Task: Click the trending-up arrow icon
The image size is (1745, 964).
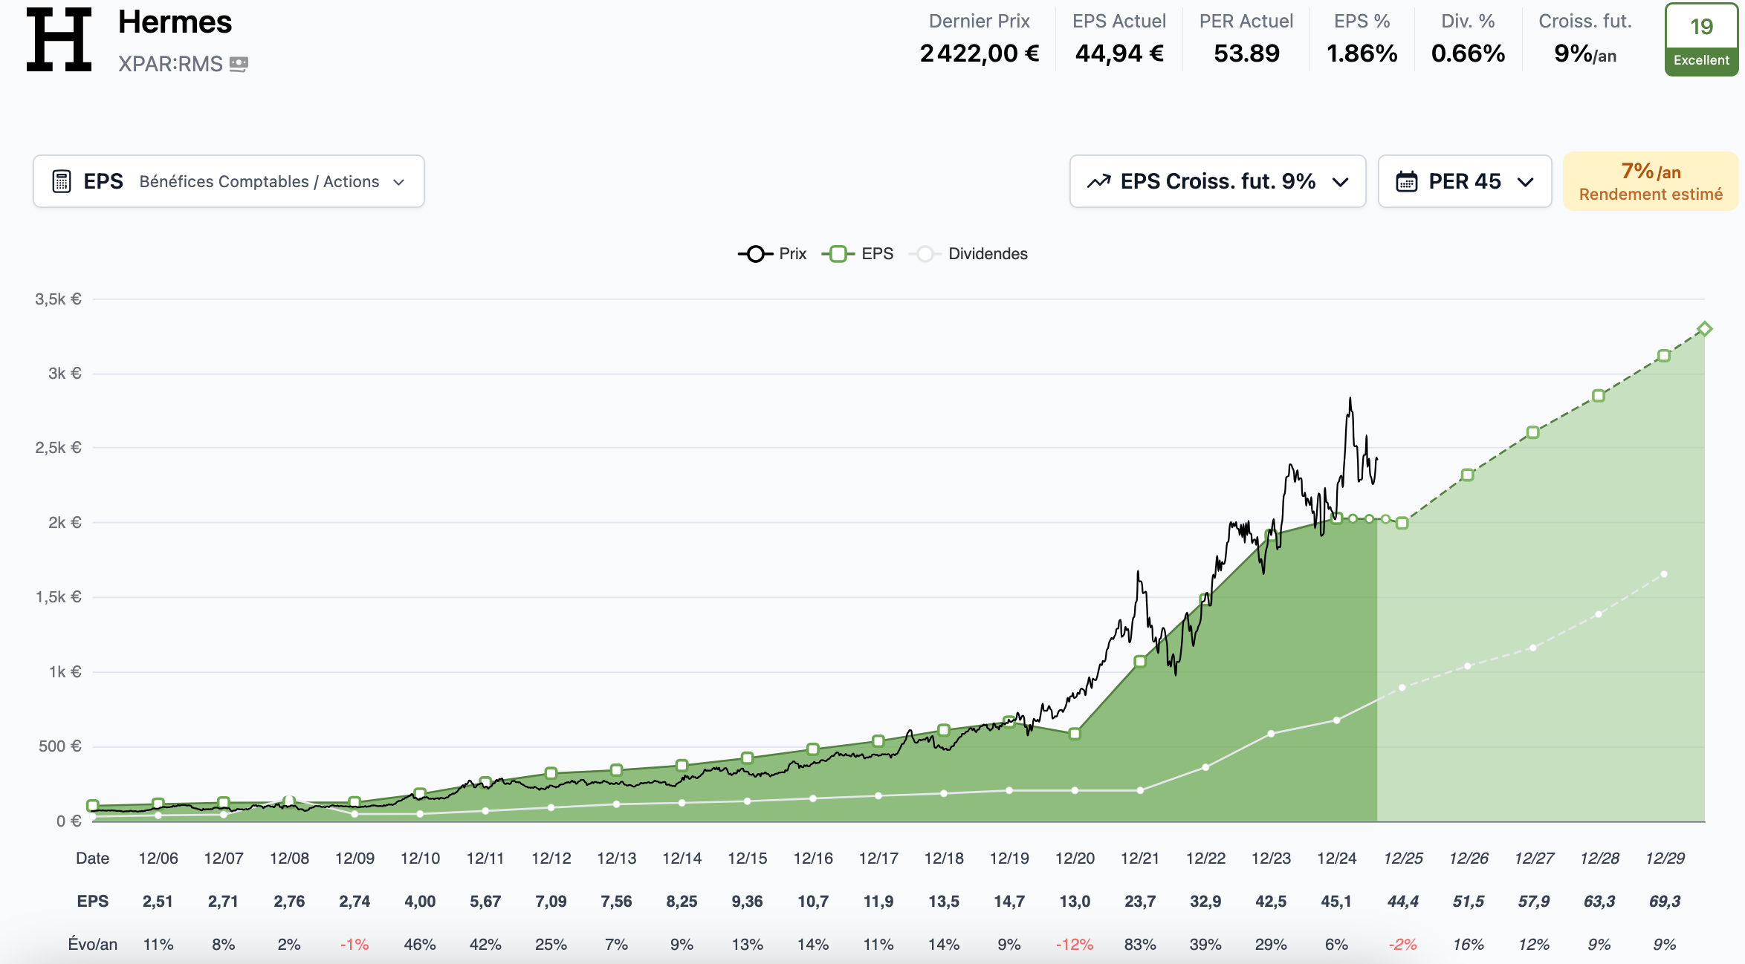Action: (1098, 181)
